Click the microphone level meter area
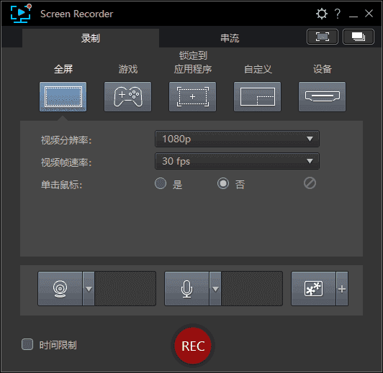This screenshot has height=373, width=383. 252,289
